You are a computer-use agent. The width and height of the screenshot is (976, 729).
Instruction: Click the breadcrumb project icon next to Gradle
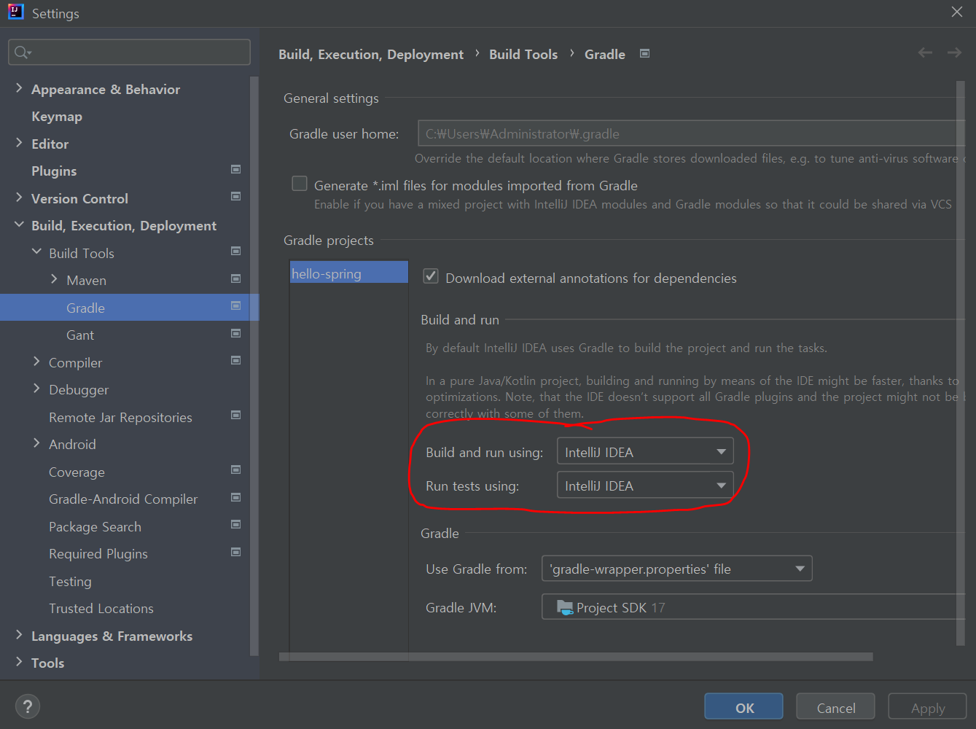[644, 53]
